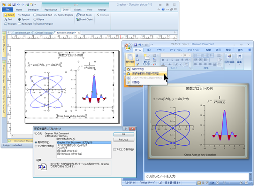Switch to the Grapher Page Layout tab
This screenshot has height=188, width=258.
(51, 10)
